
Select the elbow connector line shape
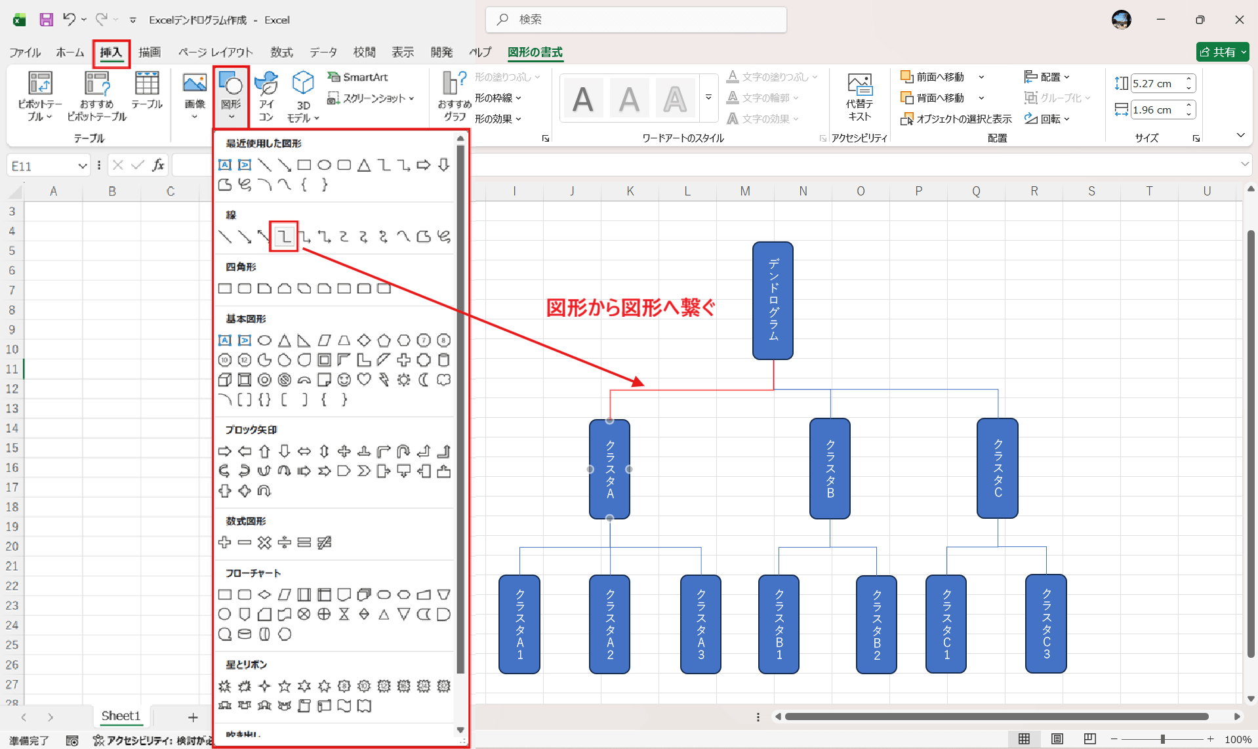pos(283,236)
